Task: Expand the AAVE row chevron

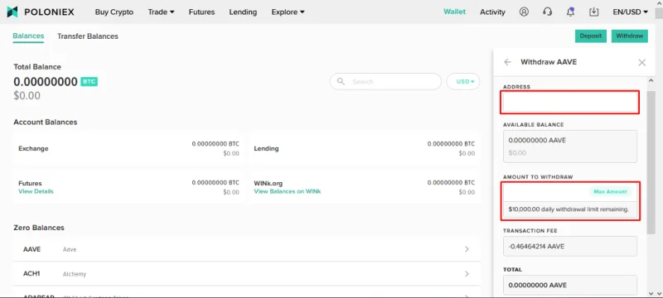Action: (x=467, y=249)
